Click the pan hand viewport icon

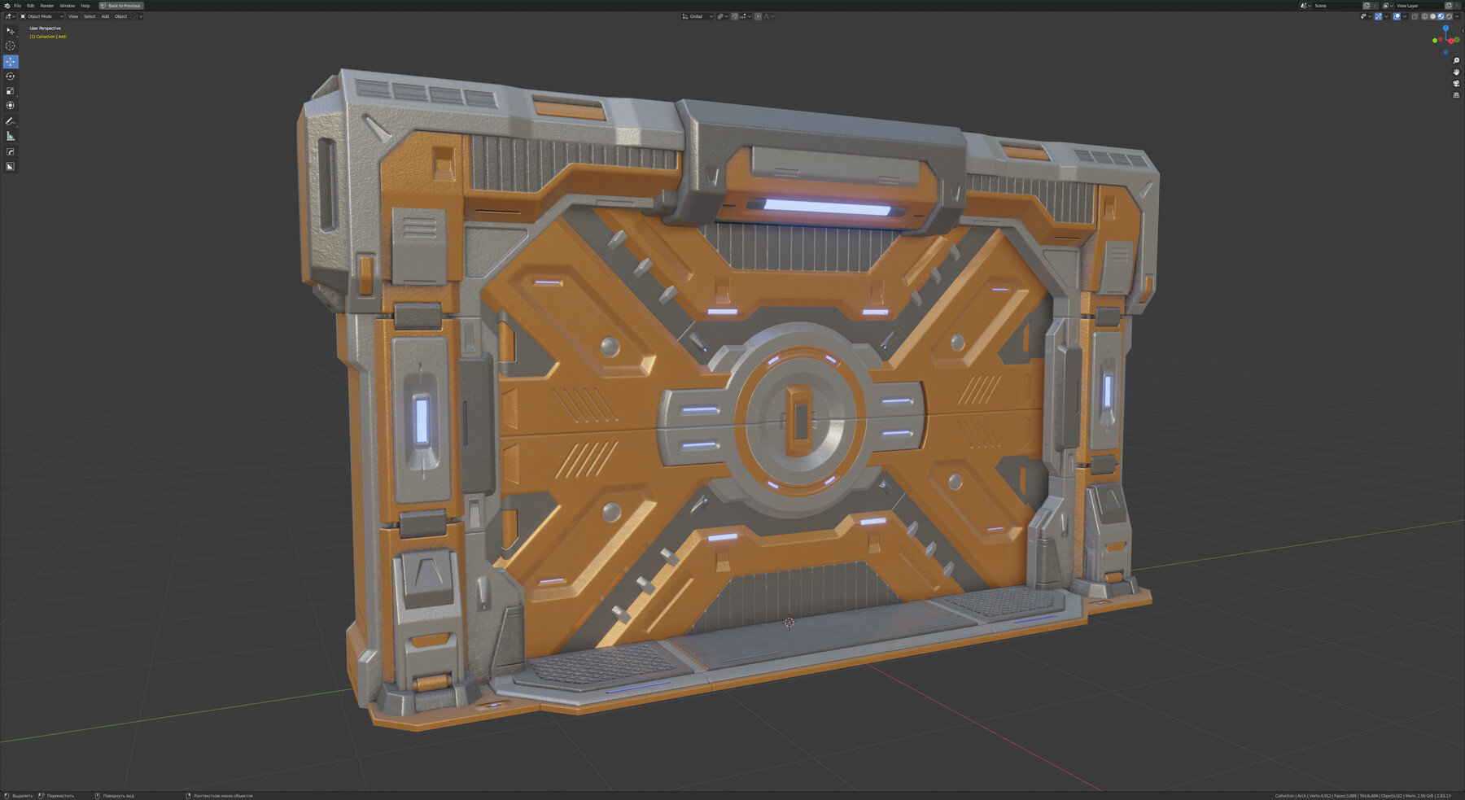point(1456,72)
